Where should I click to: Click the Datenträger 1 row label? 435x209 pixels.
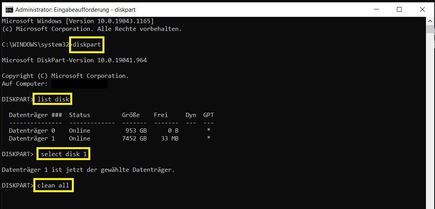(32, 139)
